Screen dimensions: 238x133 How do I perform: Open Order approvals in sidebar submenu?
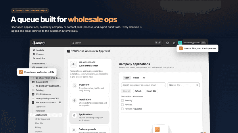click(43, 119)
